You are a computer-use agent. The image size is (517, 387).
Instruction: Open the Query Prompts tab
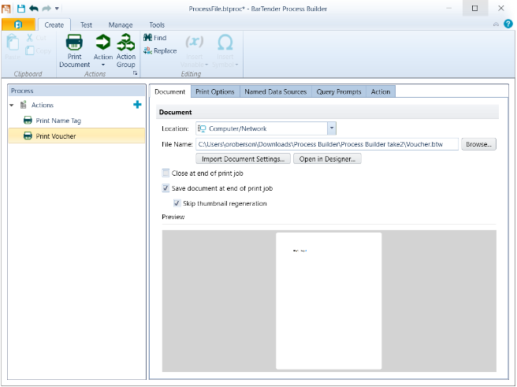339,91
